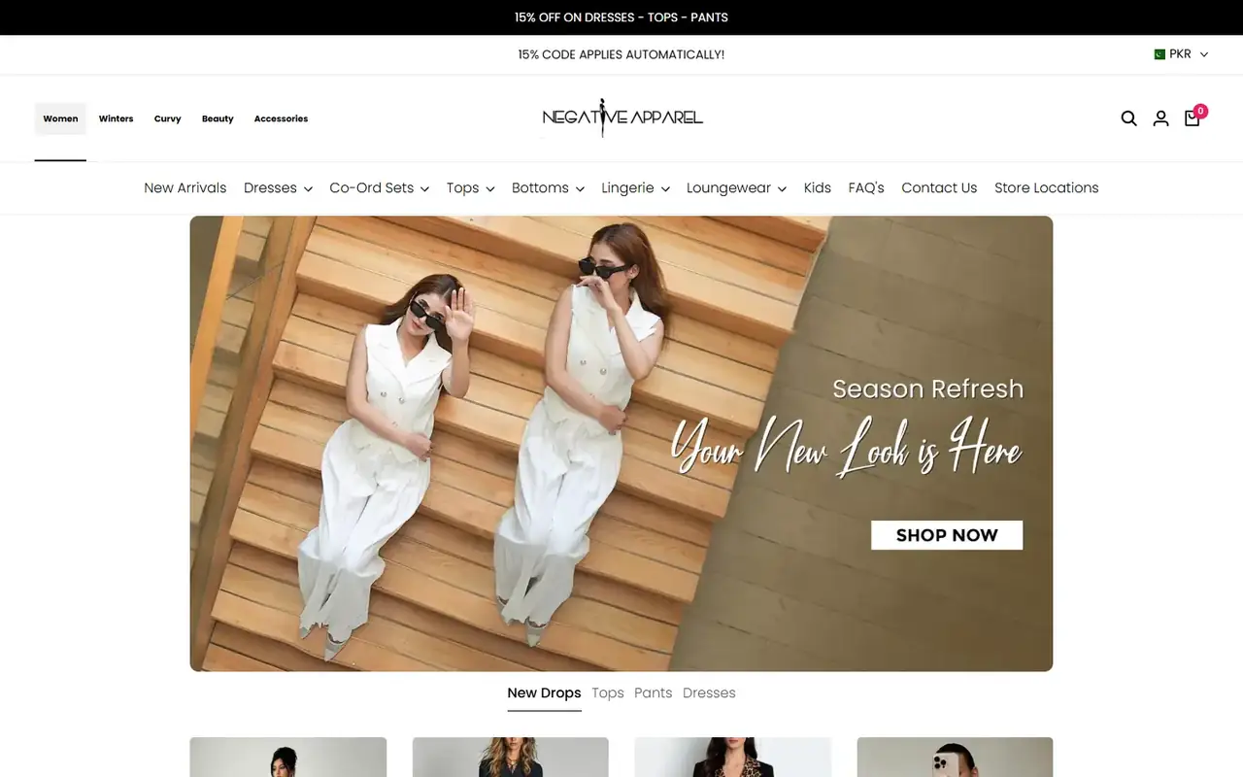Open the second product thumbnail
1243x777 pixels.
[x=511, y=757]
